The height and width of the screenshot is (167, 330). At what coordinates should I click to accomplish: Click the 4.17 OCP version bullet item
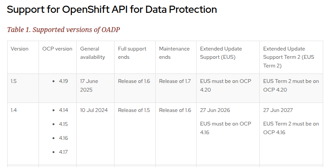pyautogui.click(x=64, y=152)
